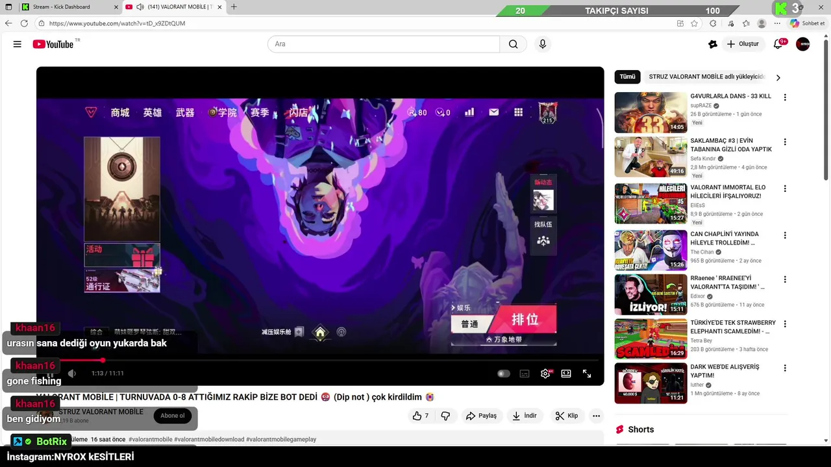
Task: Open more options for G4VURLARLA DANS video
Action: pos(785,97)
